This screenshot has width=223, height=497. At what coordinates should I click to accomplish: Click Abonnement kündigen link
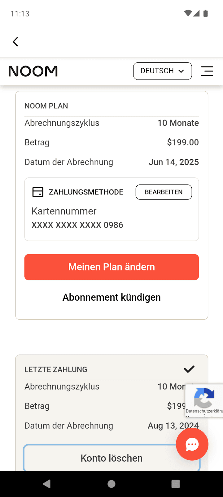click(111, 297)
